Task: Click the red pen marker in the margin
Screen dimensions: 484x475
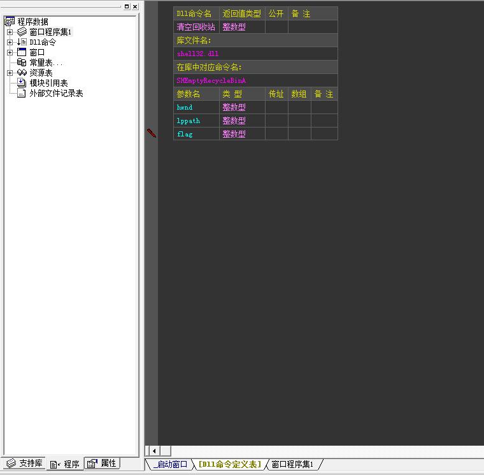Action: tap(152, 133)
